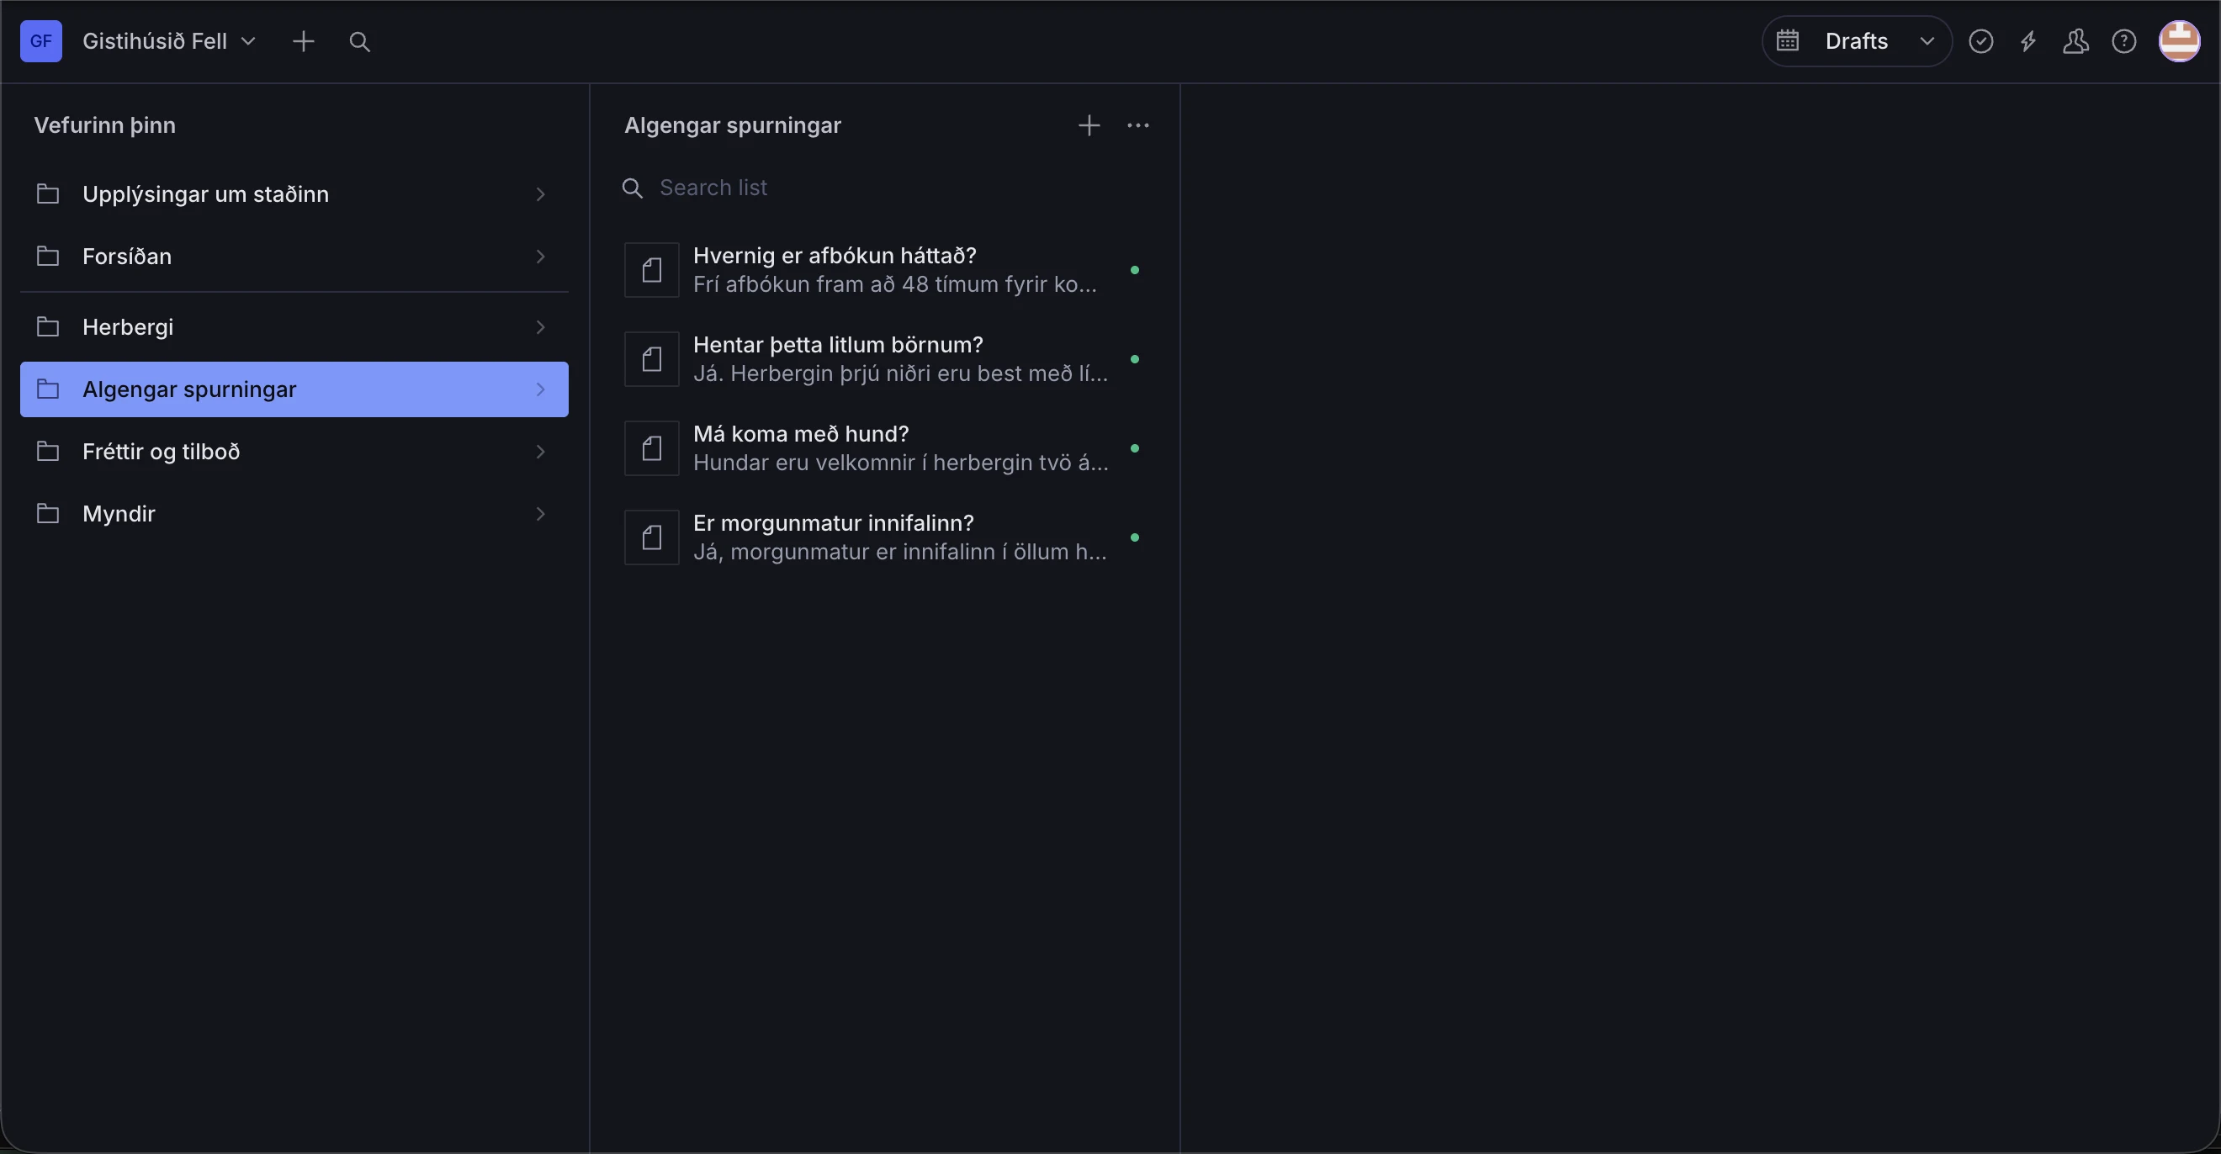Open Forsíðan in the sidebar

click(294, 257)
